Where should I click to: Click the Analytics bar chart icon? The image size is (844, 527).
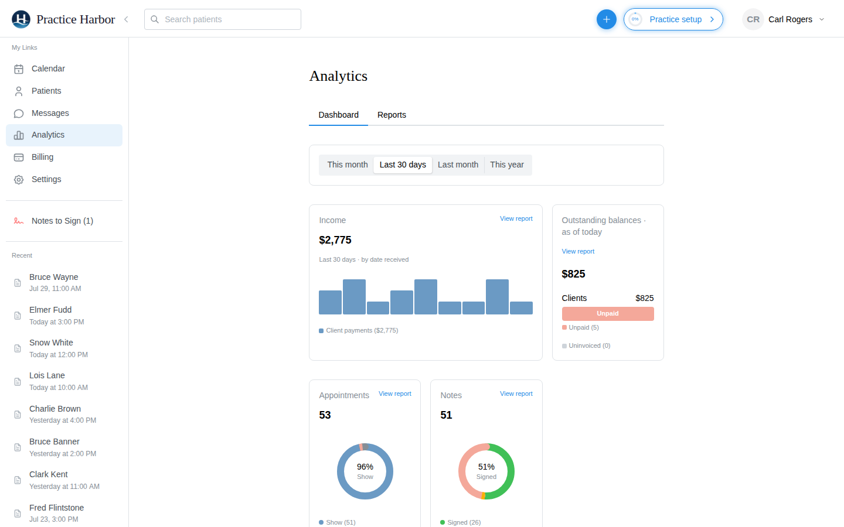click(x=19, y=135)
